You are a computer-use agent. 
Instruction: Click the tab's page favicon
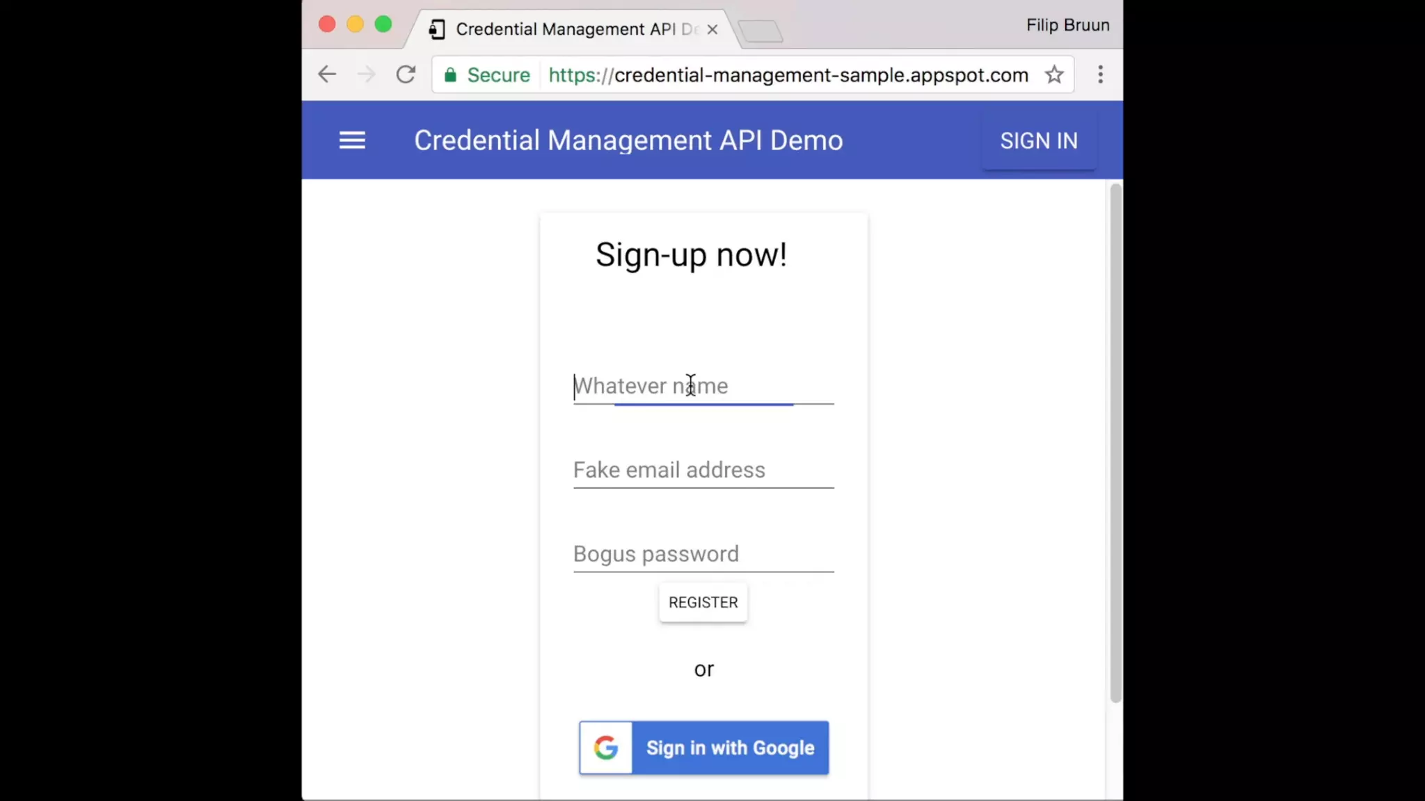pos(437,29)
